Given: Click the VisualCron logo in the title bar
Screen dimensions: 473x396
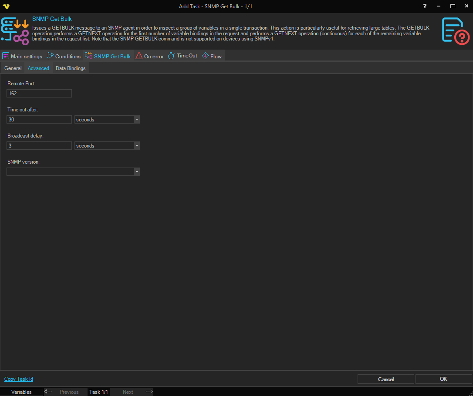Looking at the screenshot, I should (x=6, y=6).
